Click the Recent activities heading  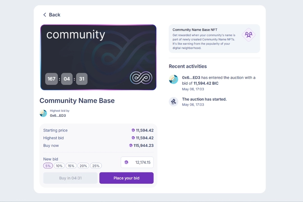click(x=188, y=66)
